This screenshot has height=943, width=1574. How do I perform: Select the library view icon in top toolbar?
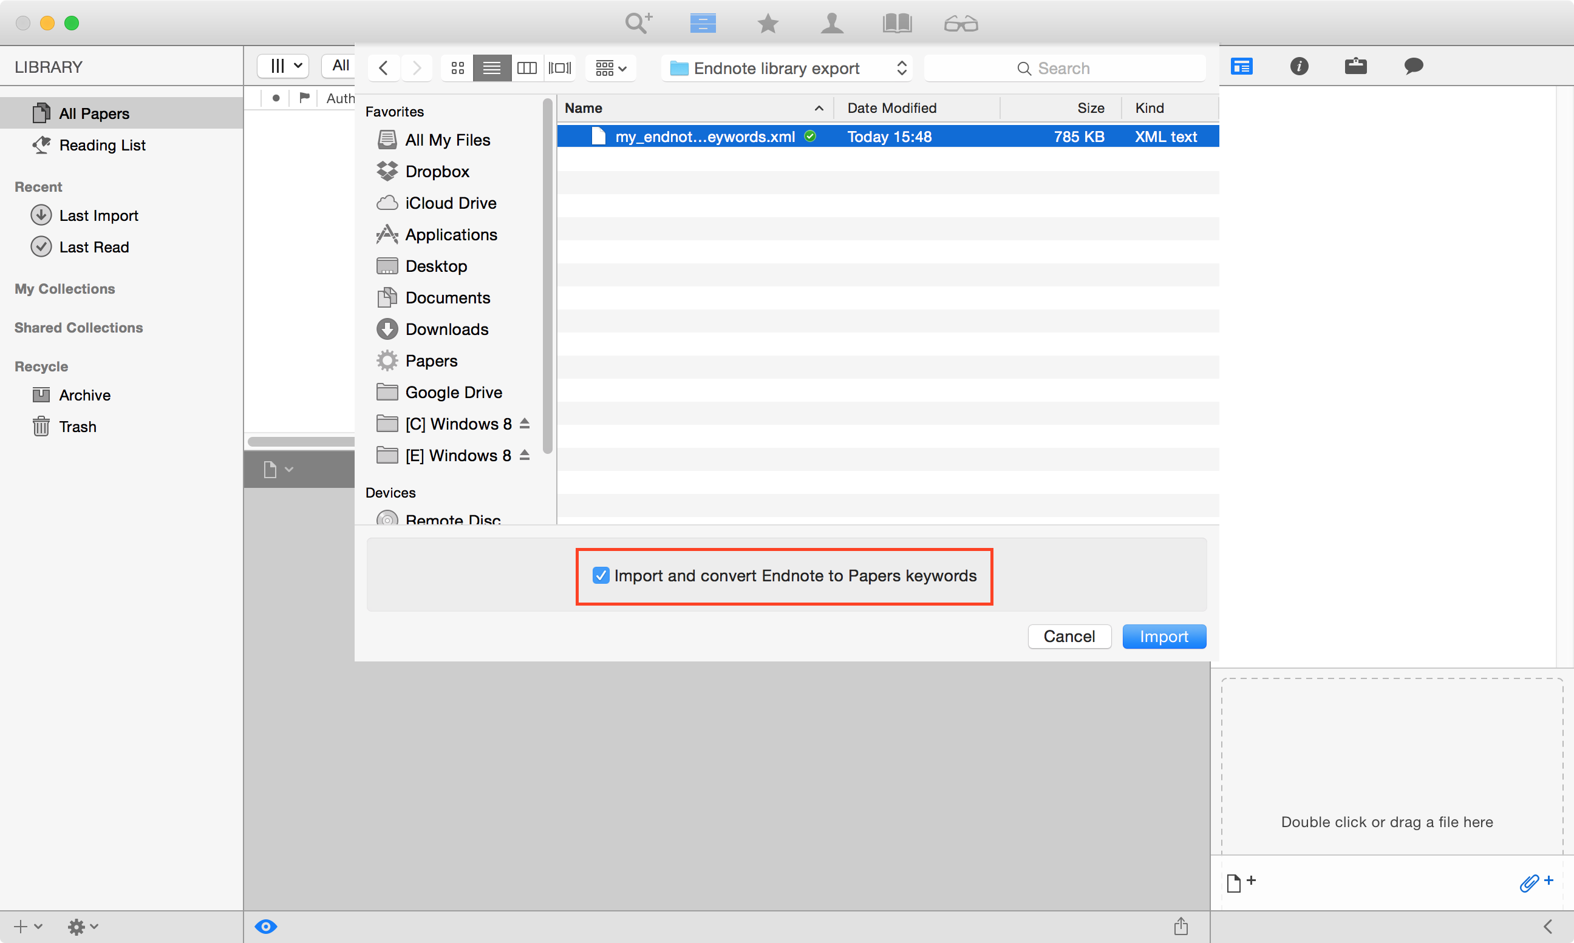tap(703, 24)
